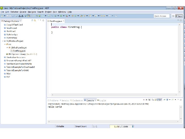Switch to the Problems tab

pyautogui.click(x=53, y=100)
